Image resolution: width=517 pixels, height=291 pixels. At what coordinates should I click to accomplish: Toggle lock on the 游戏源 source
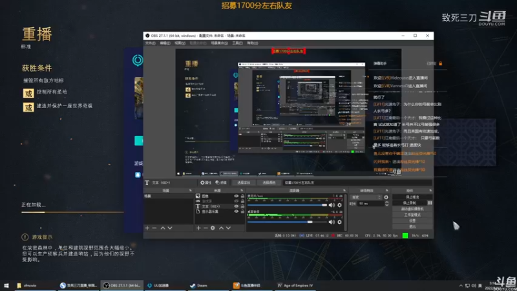[242, 201]
